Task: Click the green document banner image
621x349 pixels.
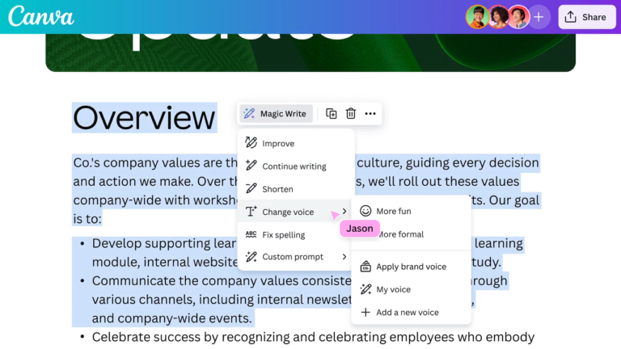Action: [310, 53]
